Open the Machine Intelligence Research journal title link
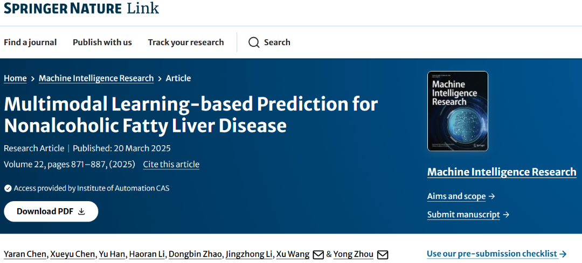Viewport: 582px width, 263px height. point(502,172)
